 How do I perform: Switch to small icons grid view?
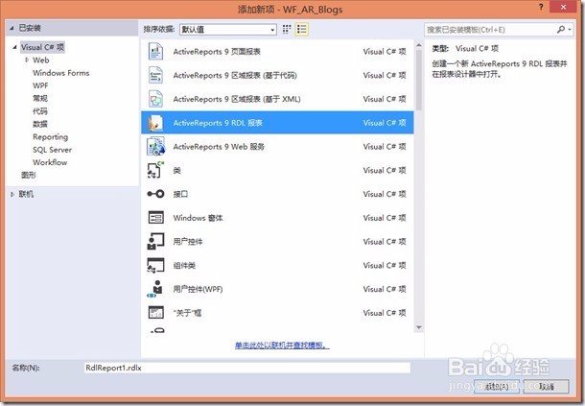click(287, 30)
